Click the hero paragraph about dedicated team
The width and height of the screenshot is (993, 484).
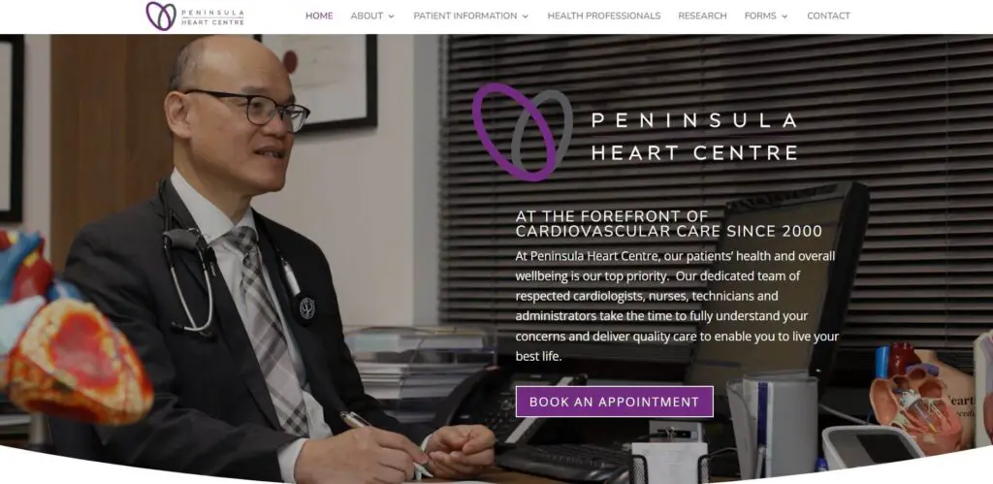point(677,306)
